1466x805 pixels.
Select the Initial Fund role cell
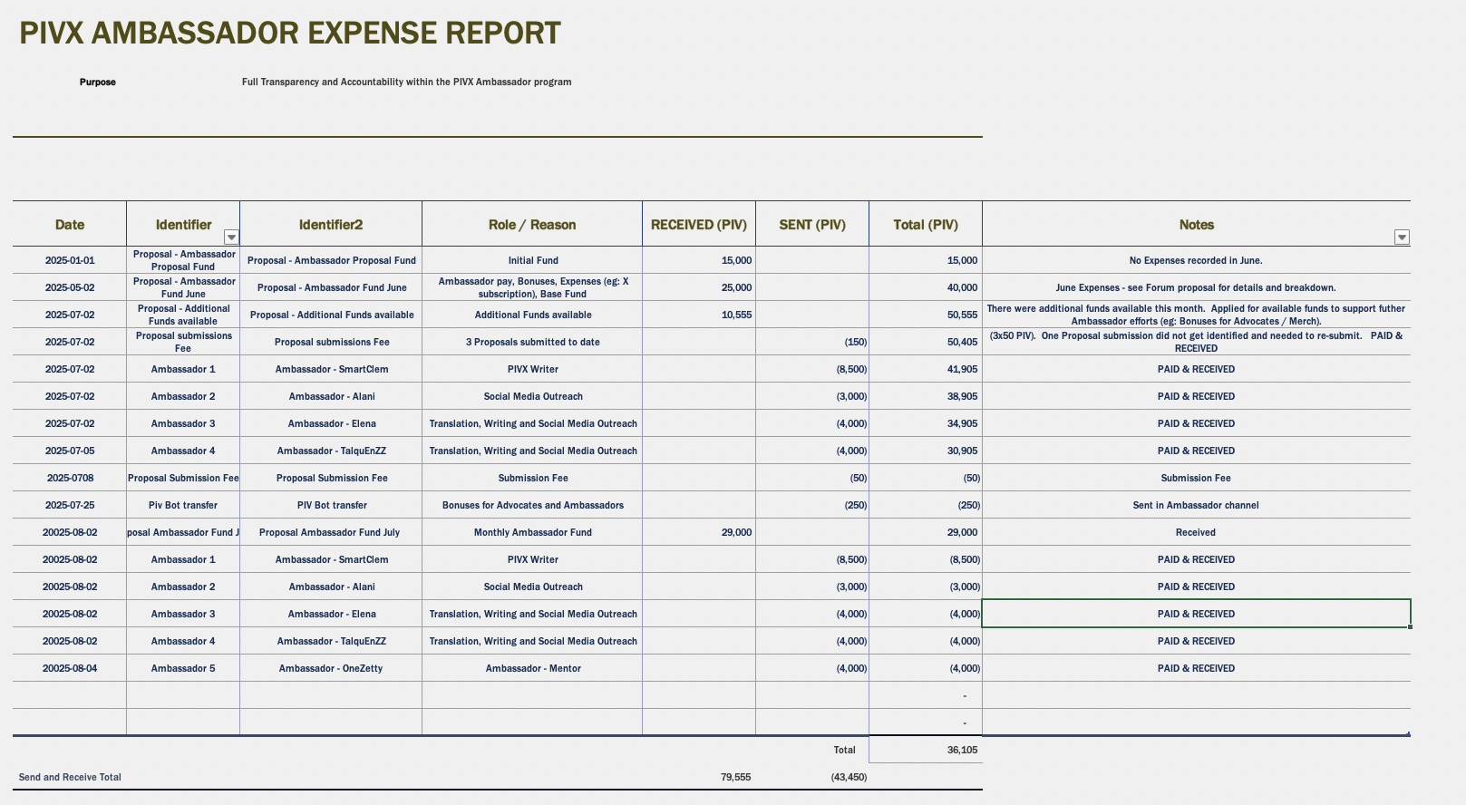(x=532, y=260)
